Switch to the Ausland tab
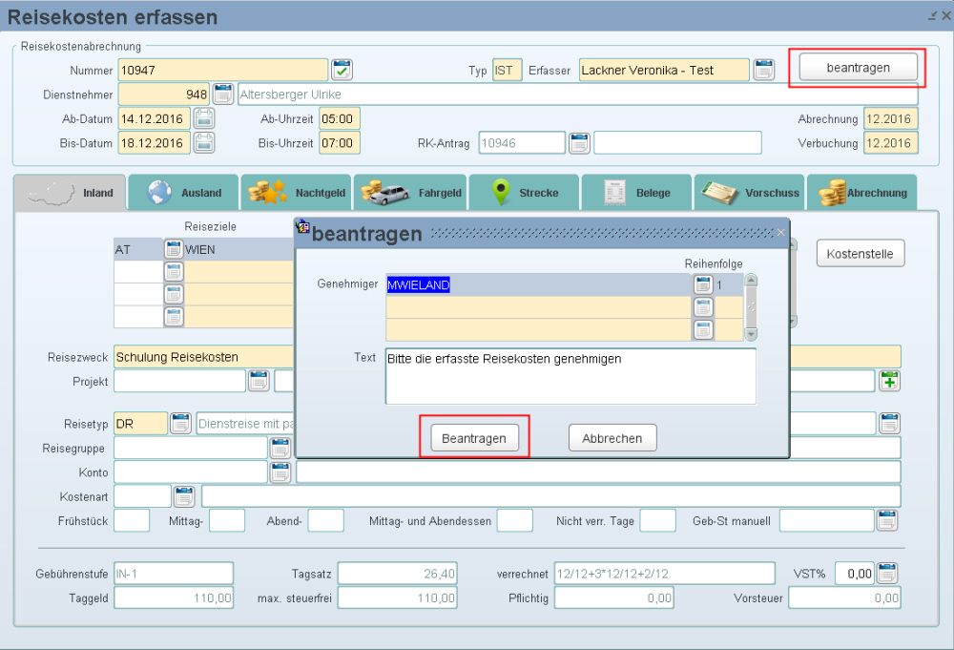This screenshot has height=650, width=954. pos(184,193)
